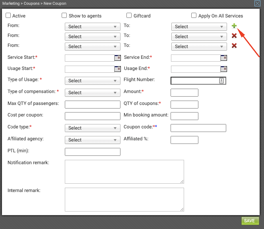
Task: Click the PTL (min) input field
Action: pos(93,152)
